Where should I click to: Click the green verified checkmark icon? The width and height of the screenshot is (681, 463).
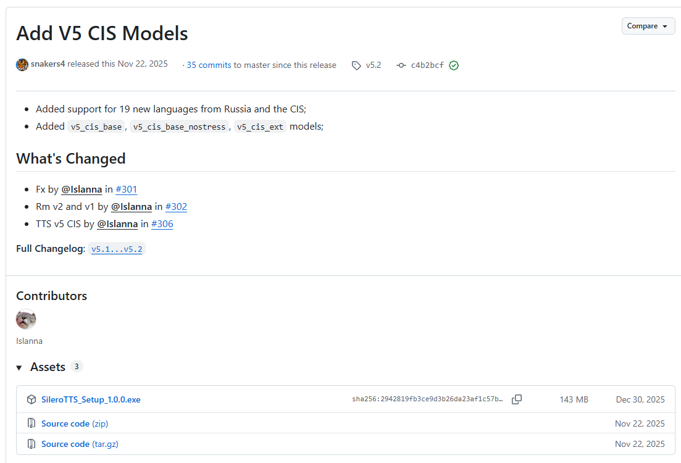(454, 65)
